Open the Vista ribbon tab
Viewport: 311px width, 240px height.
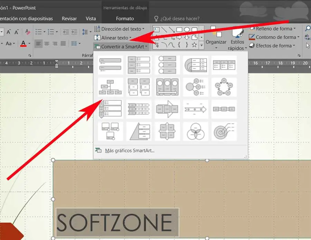pos(91,18)
